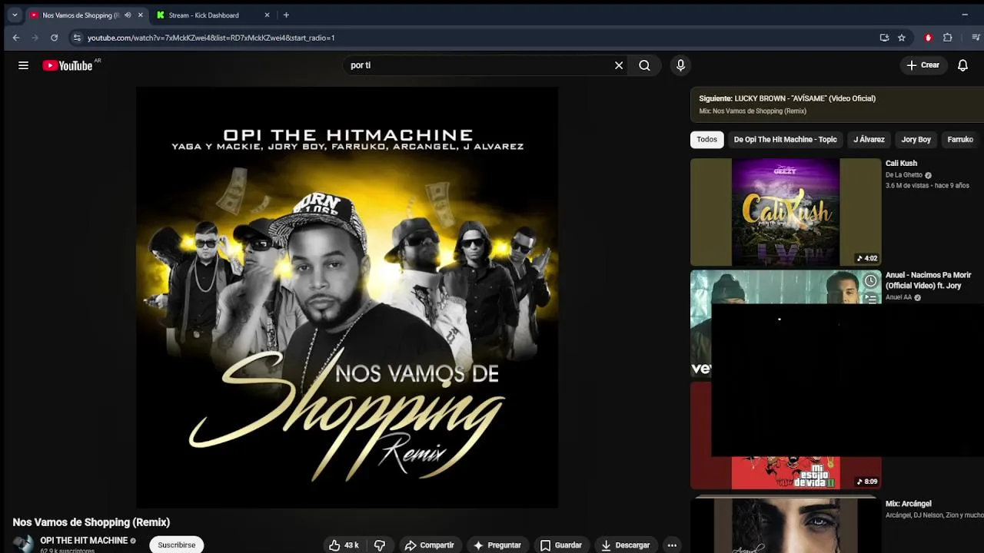Click the magnifier search button

pos(644,65)
